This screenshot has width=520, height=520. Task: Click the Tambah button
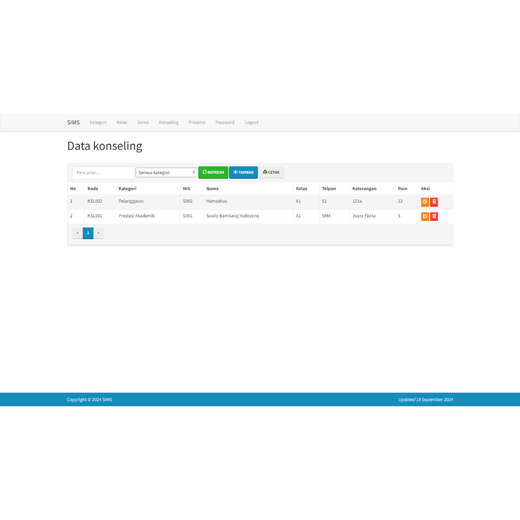point(243,173)
